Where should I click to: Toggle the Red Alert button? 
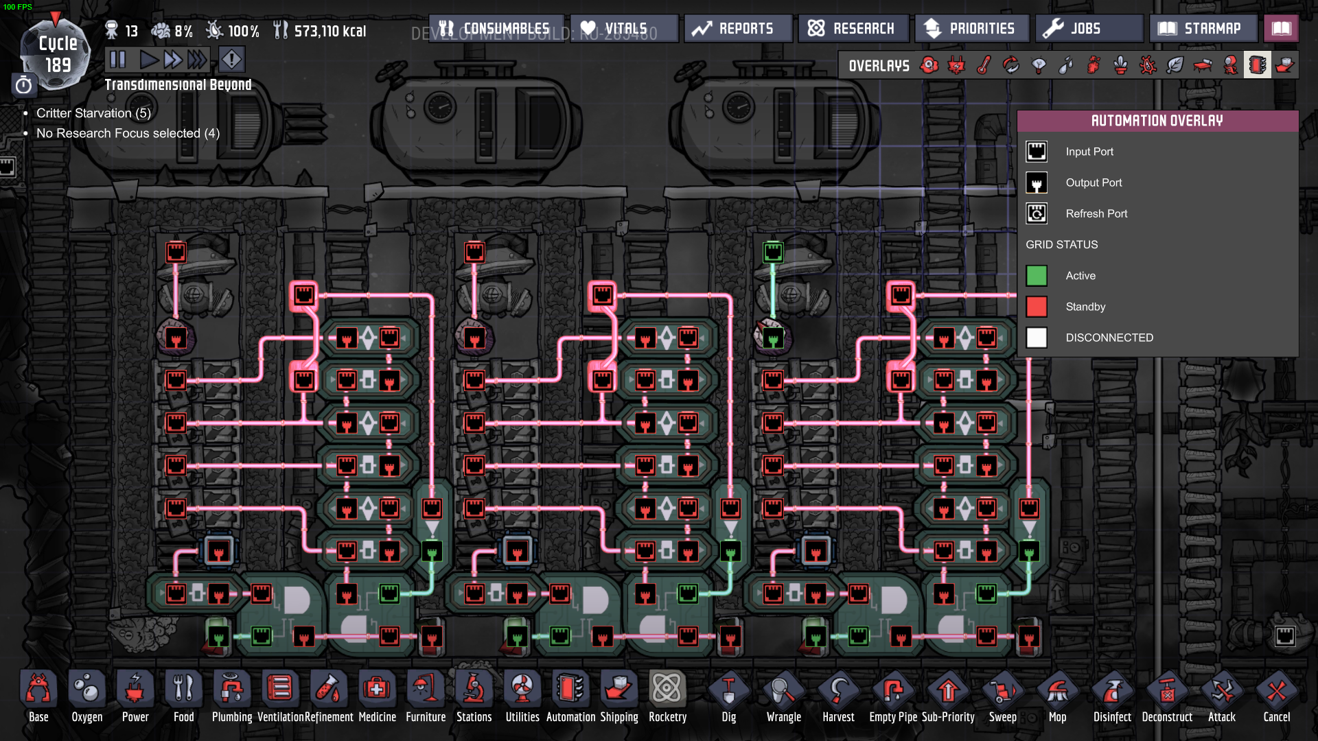pyautogui.click(x=232, y=60)
